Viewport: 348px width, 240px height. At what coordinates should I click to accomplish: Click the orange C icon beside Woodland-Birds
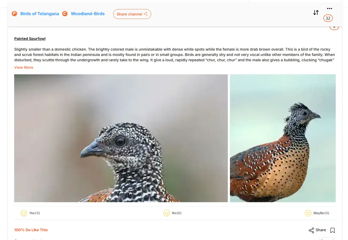pos(65,14)
